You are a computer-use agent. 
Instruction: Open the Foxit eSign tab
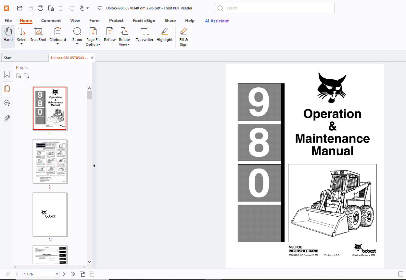click(144, 20)
